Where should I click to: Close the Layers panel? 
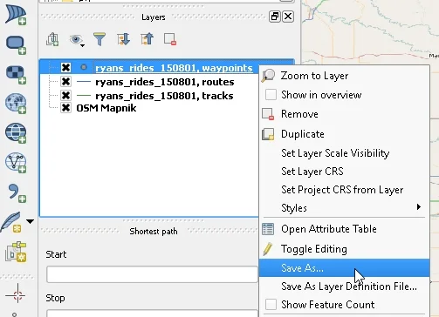pos(288,17)
